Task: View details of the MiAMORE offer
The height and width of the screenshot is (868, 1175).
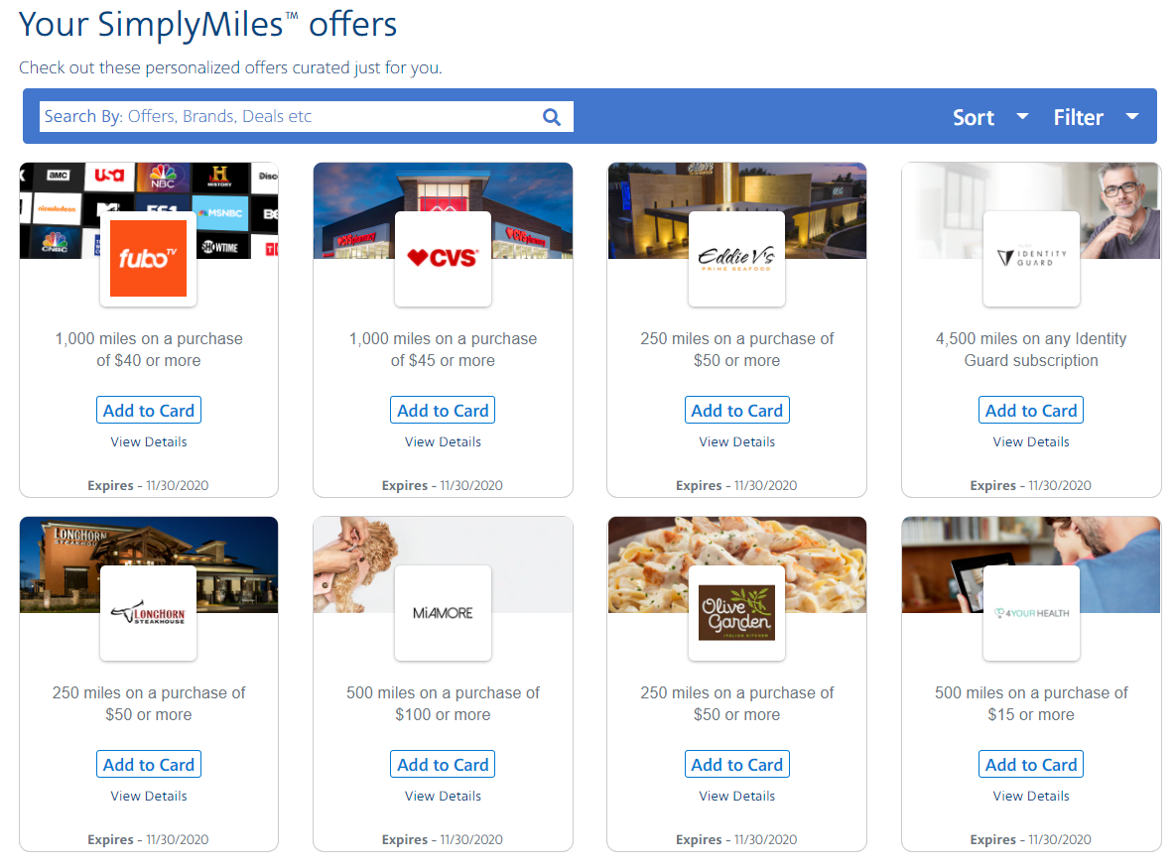Action: point(443,797)
